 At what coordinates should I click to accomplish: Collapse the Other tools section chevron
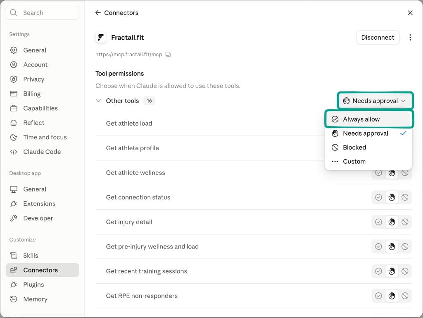coord(98,100)
